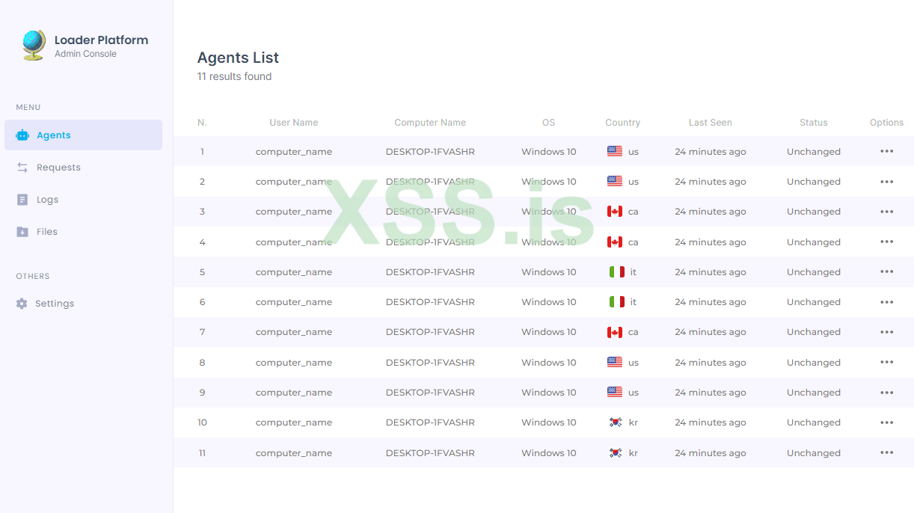Click the Settings gear icon

22,304
